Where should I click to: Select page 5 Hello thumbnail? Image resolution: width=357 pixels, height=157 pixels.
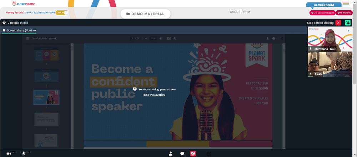[x=46, y=141]
